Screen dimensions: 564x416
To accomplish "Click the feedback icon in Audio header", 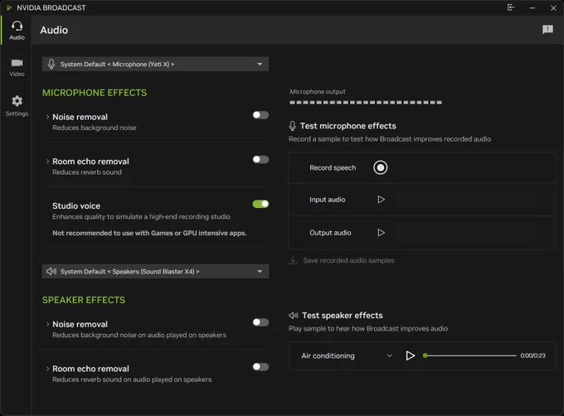I will [547, 30].
